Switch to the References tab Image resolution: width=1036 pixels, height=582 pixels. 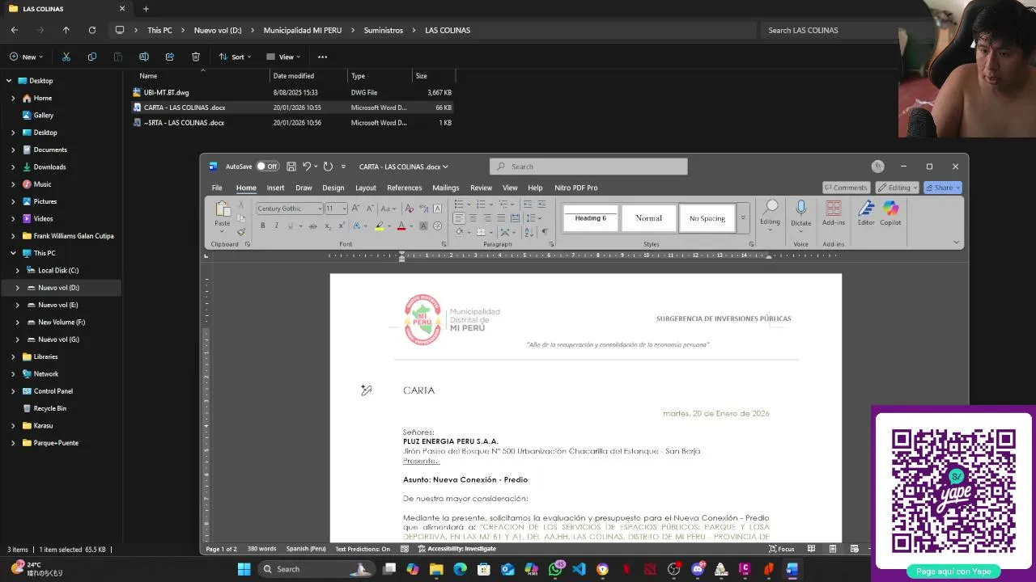[404, 188]
